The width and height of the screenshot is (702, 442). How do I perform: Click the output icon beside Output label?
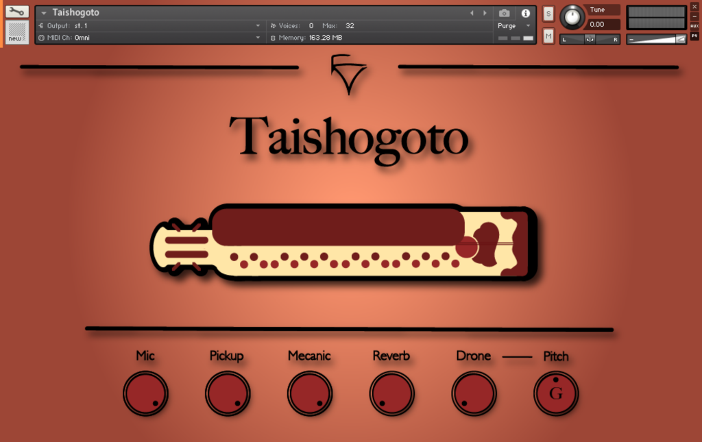(x=41, y=25)
